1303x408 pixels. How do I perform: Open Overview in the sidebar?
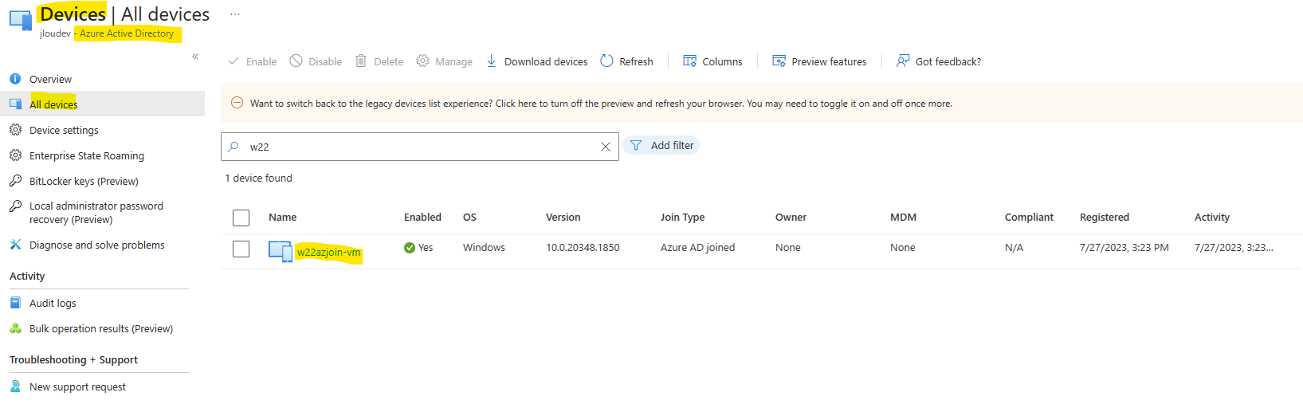50,79
